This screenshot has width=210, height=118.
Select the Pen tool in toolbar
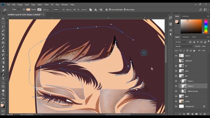tap(3, 74)
